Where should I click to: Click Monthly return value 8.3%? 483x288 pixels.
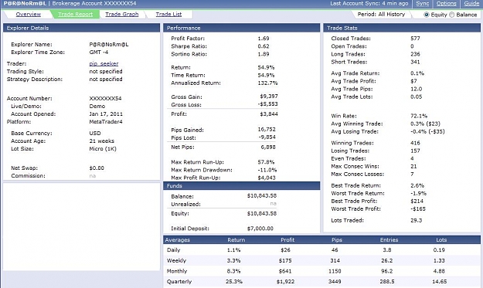click(x=234, y=271)
